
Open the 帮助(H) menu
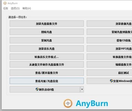[x=27, y=9]
